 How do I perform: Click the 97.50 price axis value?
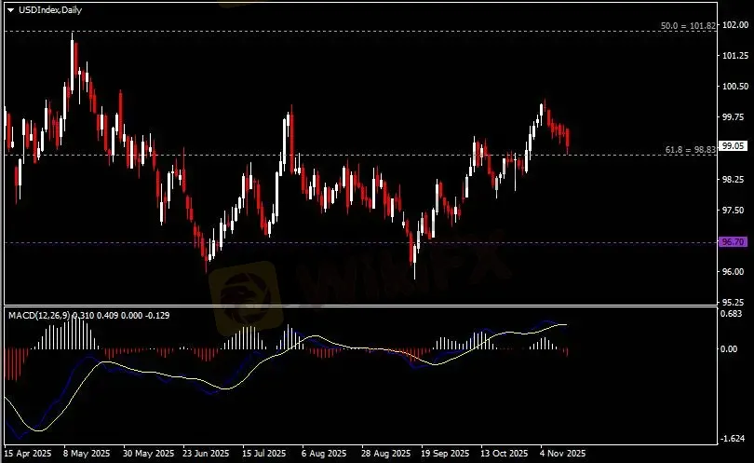[x=734, y=210]
